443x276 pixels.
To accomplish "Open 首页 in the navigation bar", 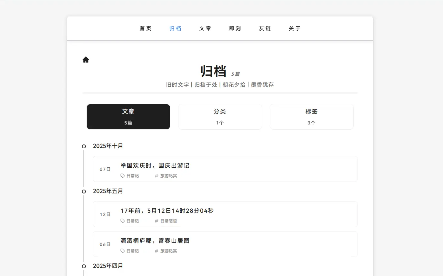I will 146,28.
